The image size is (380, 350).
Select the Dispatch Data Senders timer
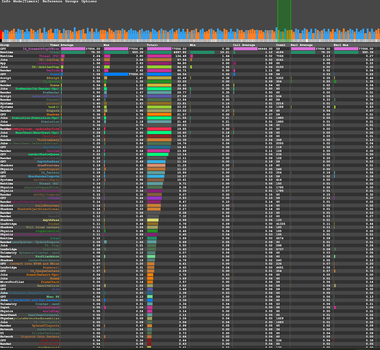[x=40, y=336]
